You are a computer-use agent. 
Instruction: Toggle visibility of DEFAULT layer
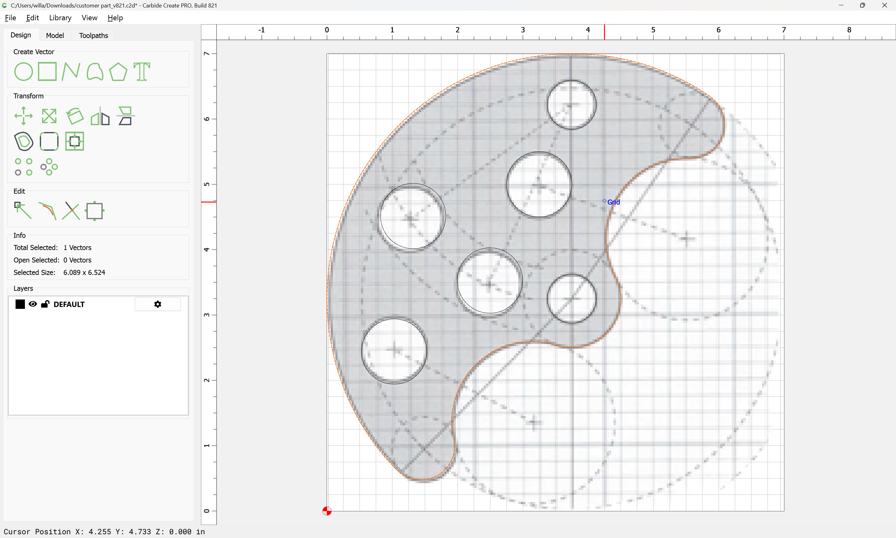pos(33,304)
